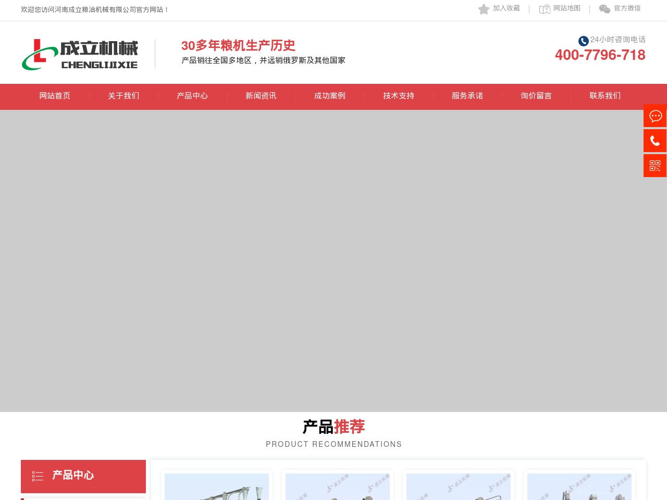The image size is (667, 500).
Task: Click 加入收藏 link
Action: (x=507, y=8)
